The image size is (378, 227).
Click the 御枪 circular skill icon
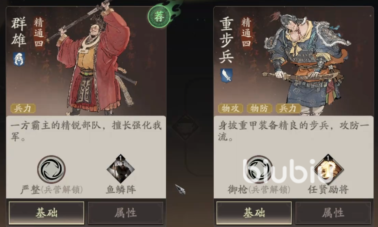259,169
